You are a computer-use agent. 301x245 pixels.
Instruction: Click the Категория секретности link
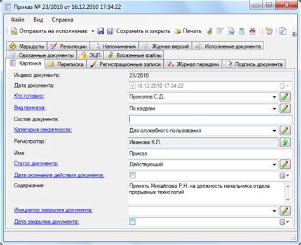click(43, 129)
